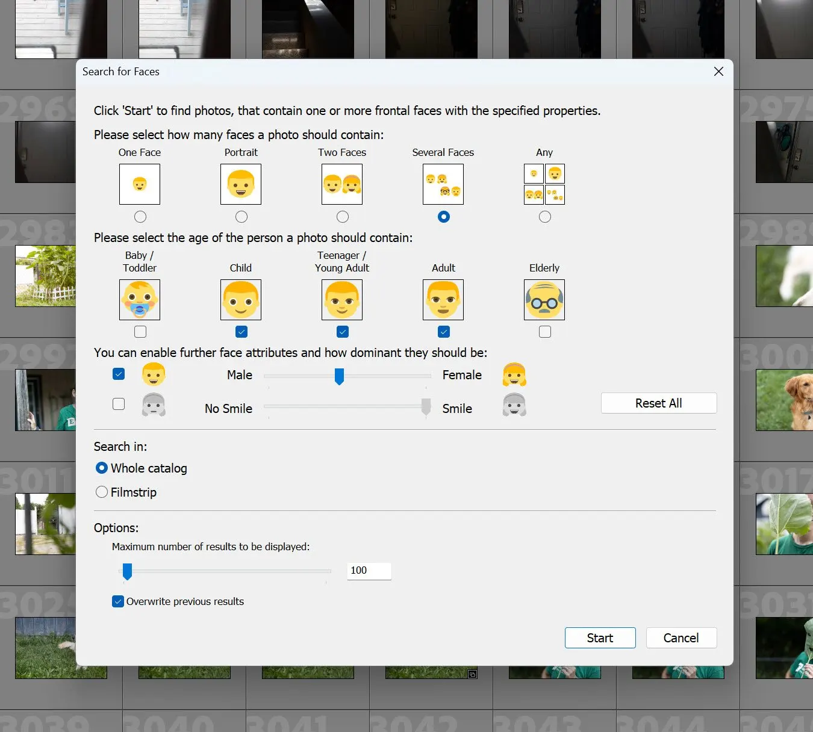
Task: Choose the One Face radio button
Action: 140,217
